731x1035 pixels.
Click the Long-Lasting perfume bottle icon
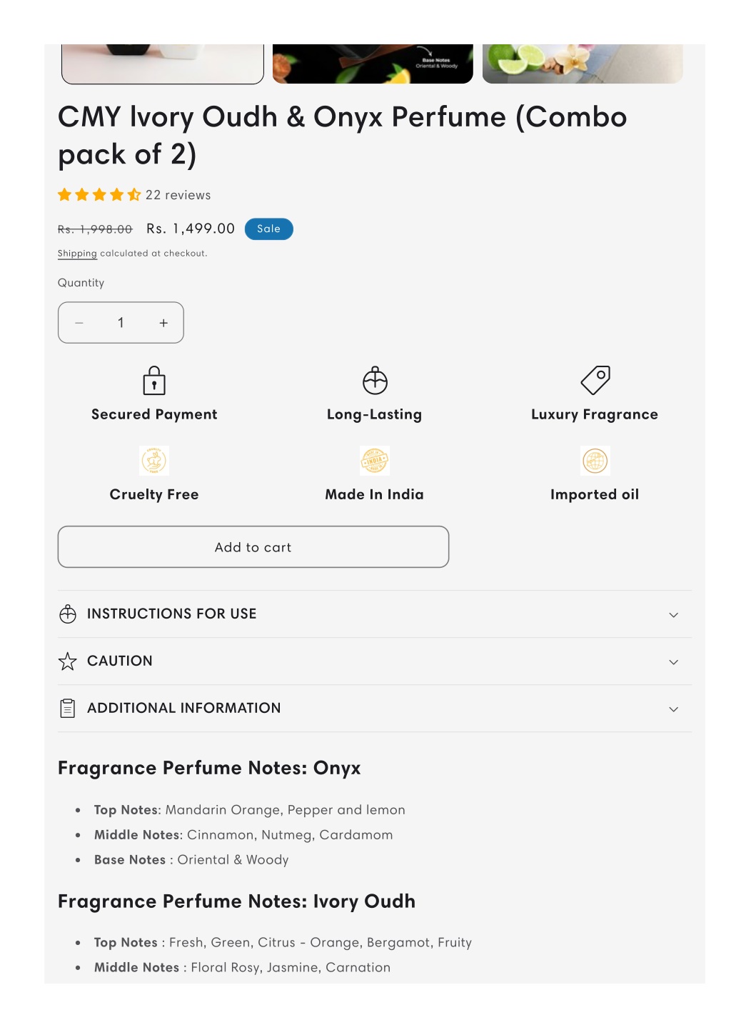pyautogui.click(x=375, y=381)
